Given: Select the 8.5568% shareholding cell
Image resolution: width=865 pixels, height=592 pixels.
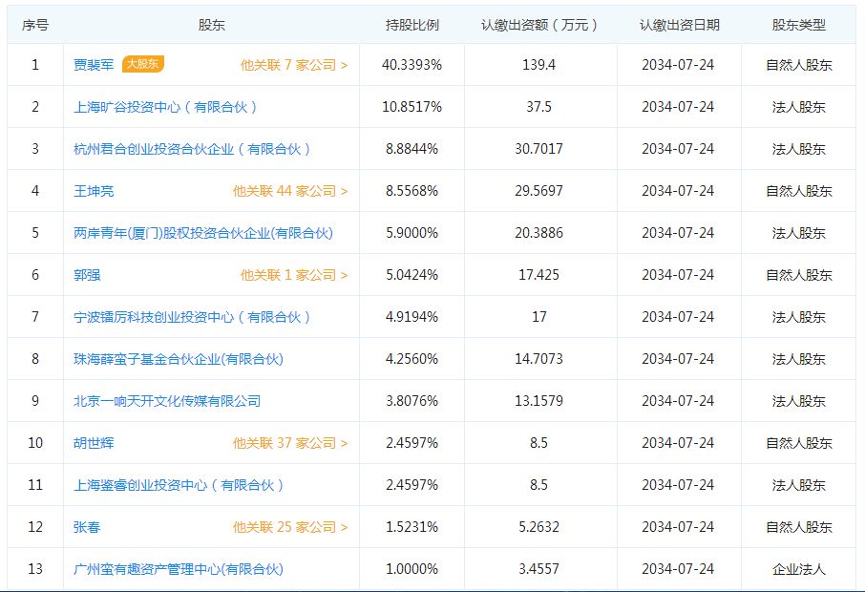Looking at the screenshot, I should (x=412, y=191).
